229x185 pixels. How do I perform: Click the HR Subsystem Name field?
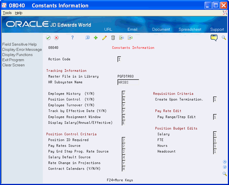pyautogui.click(x=128, y=82)
